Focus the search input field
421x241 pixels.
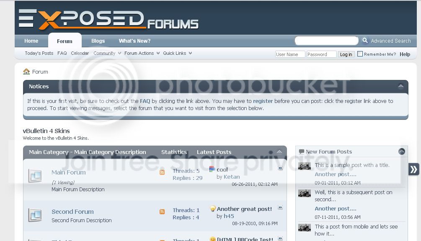[x=326, y=41]
